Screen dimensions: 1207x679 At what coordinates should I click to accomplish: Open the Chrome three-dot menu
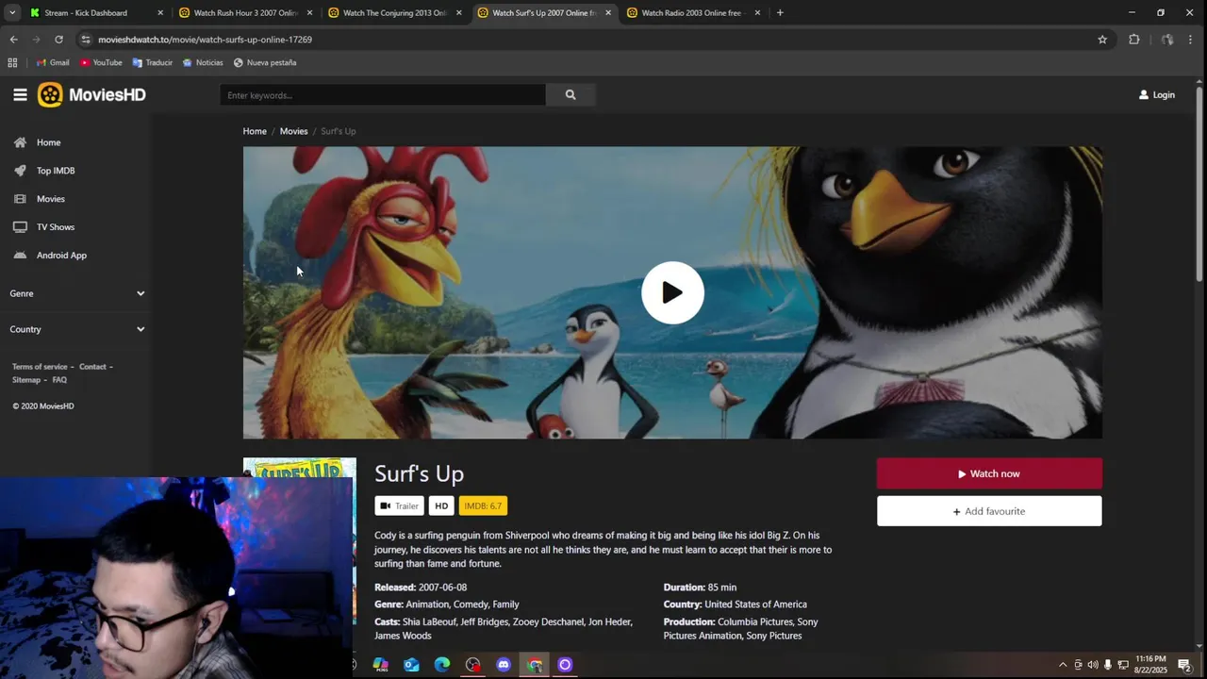pos(1191,40)
